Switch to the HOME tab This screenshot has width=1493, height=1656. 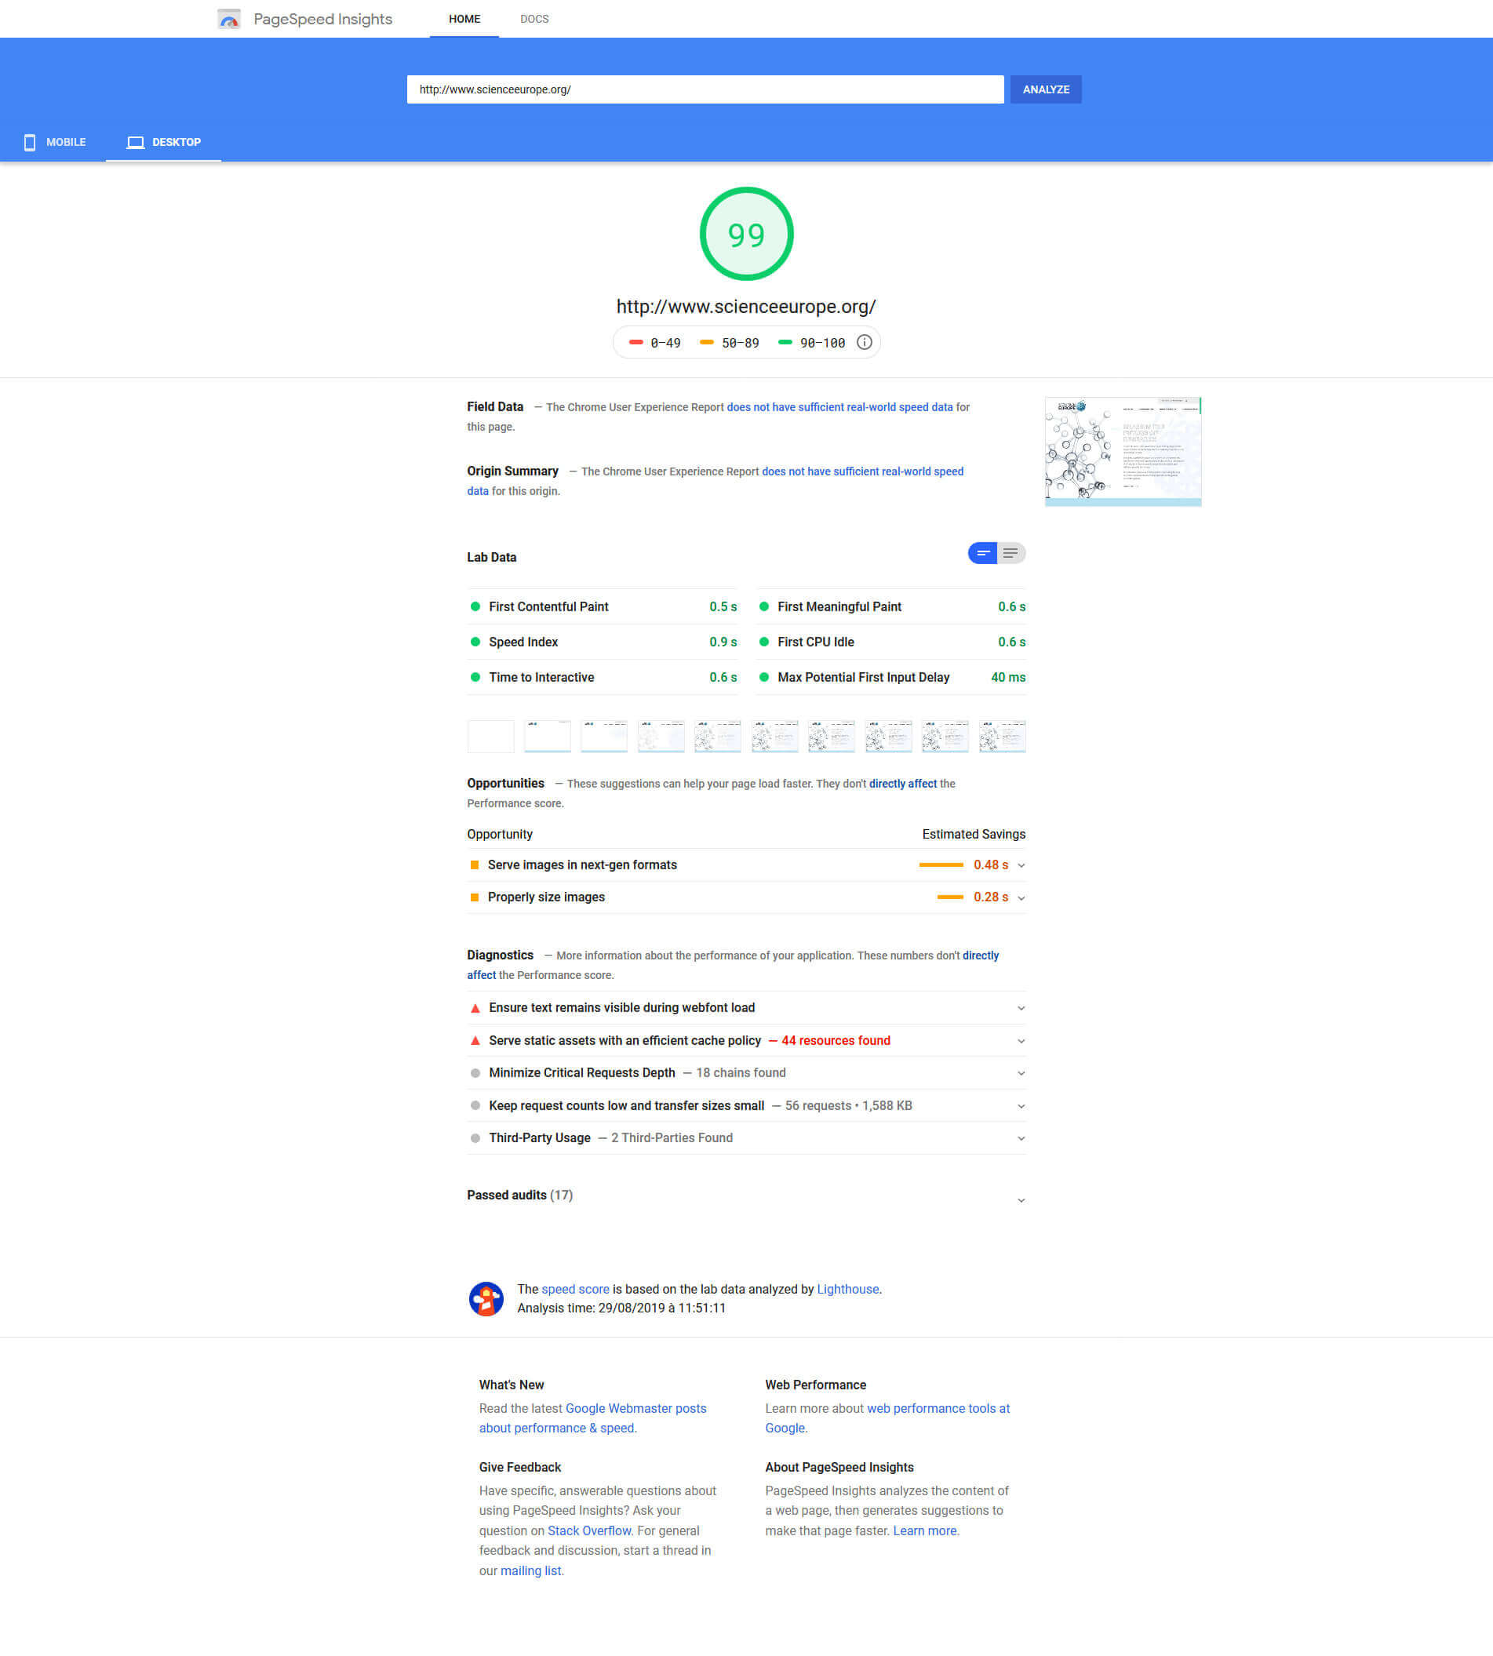(464, 19)
